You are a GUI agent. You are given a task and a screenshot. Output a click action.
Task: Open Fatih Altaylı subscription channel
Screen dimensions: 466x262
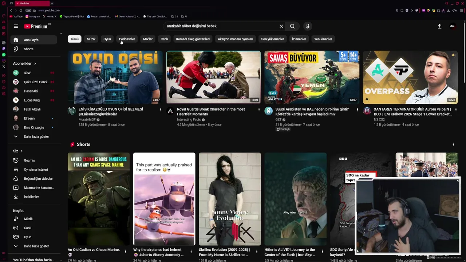pos(33,109)
